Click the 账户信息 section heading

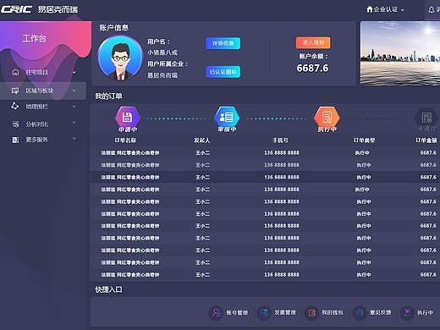pos(113,28)
